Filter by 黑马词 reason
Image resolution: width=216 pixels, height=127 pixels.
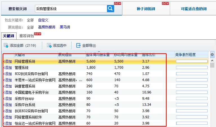pyautogui.click(x=65, y=27)
